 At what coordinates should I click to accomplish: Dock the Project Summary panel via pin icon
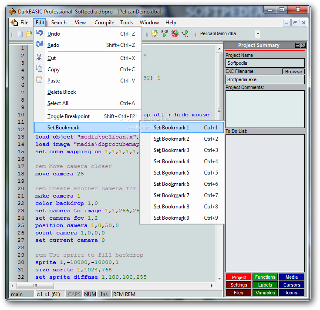tap(297, 46)
